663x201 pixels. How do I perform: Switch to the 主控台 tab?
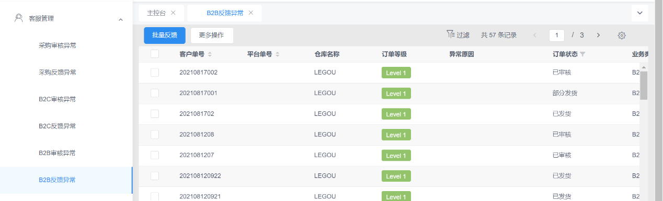point(156,13)
